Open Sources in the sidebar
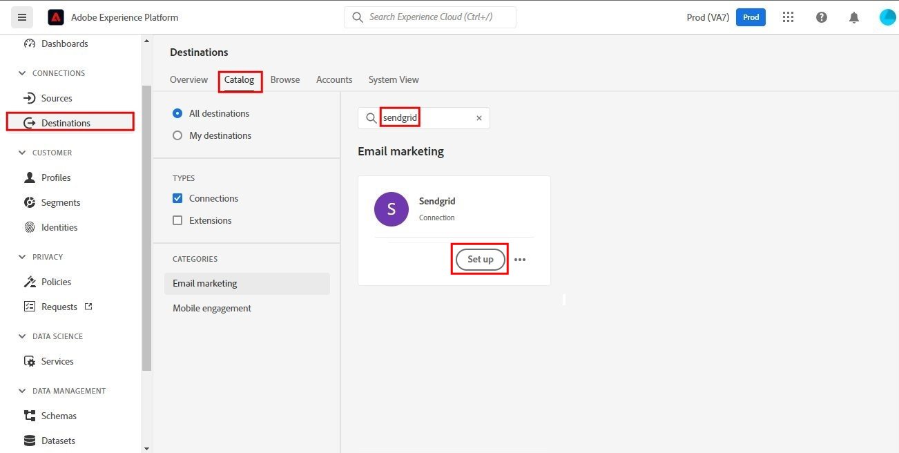 (x=57, y=98)
